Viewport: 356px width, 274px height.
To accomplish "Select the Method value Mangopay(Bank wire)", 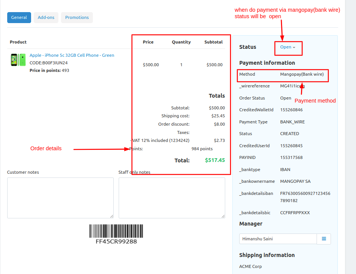I will [302, 74].
